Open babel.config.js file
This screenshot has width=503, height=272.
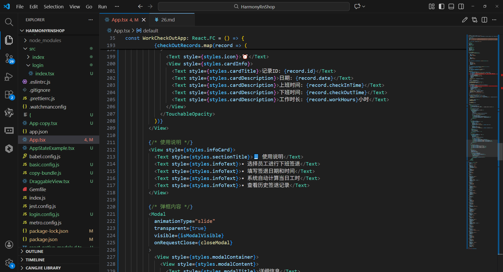click(59, 156)
